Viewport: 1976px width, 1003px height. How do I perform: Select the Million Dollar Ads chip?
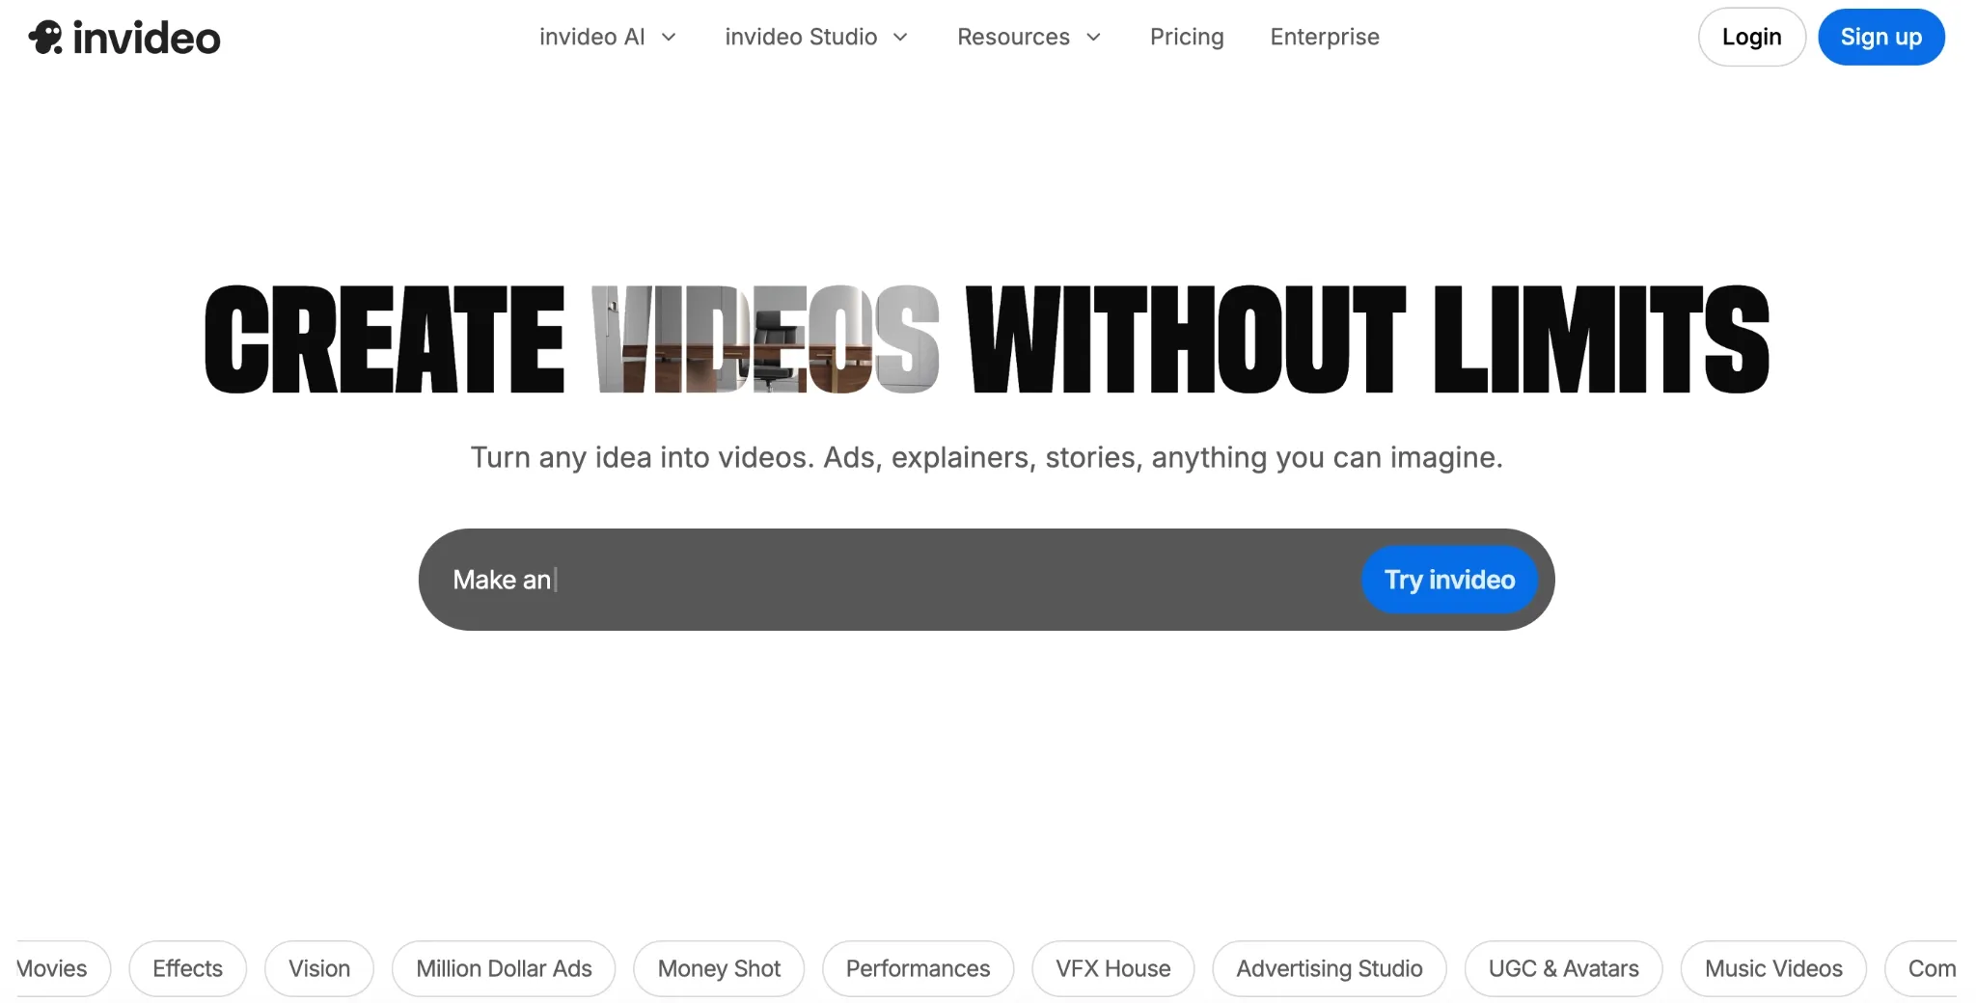tap(504, 968)
